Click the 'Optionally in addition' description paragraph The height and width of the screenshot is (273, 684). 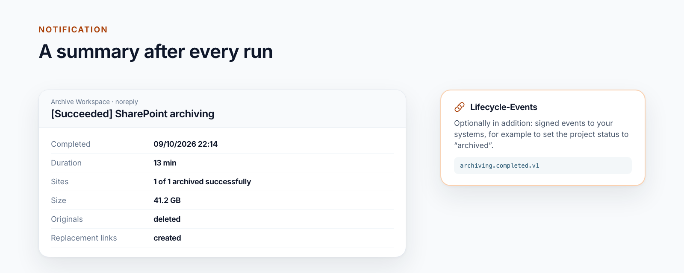point(541,134)
